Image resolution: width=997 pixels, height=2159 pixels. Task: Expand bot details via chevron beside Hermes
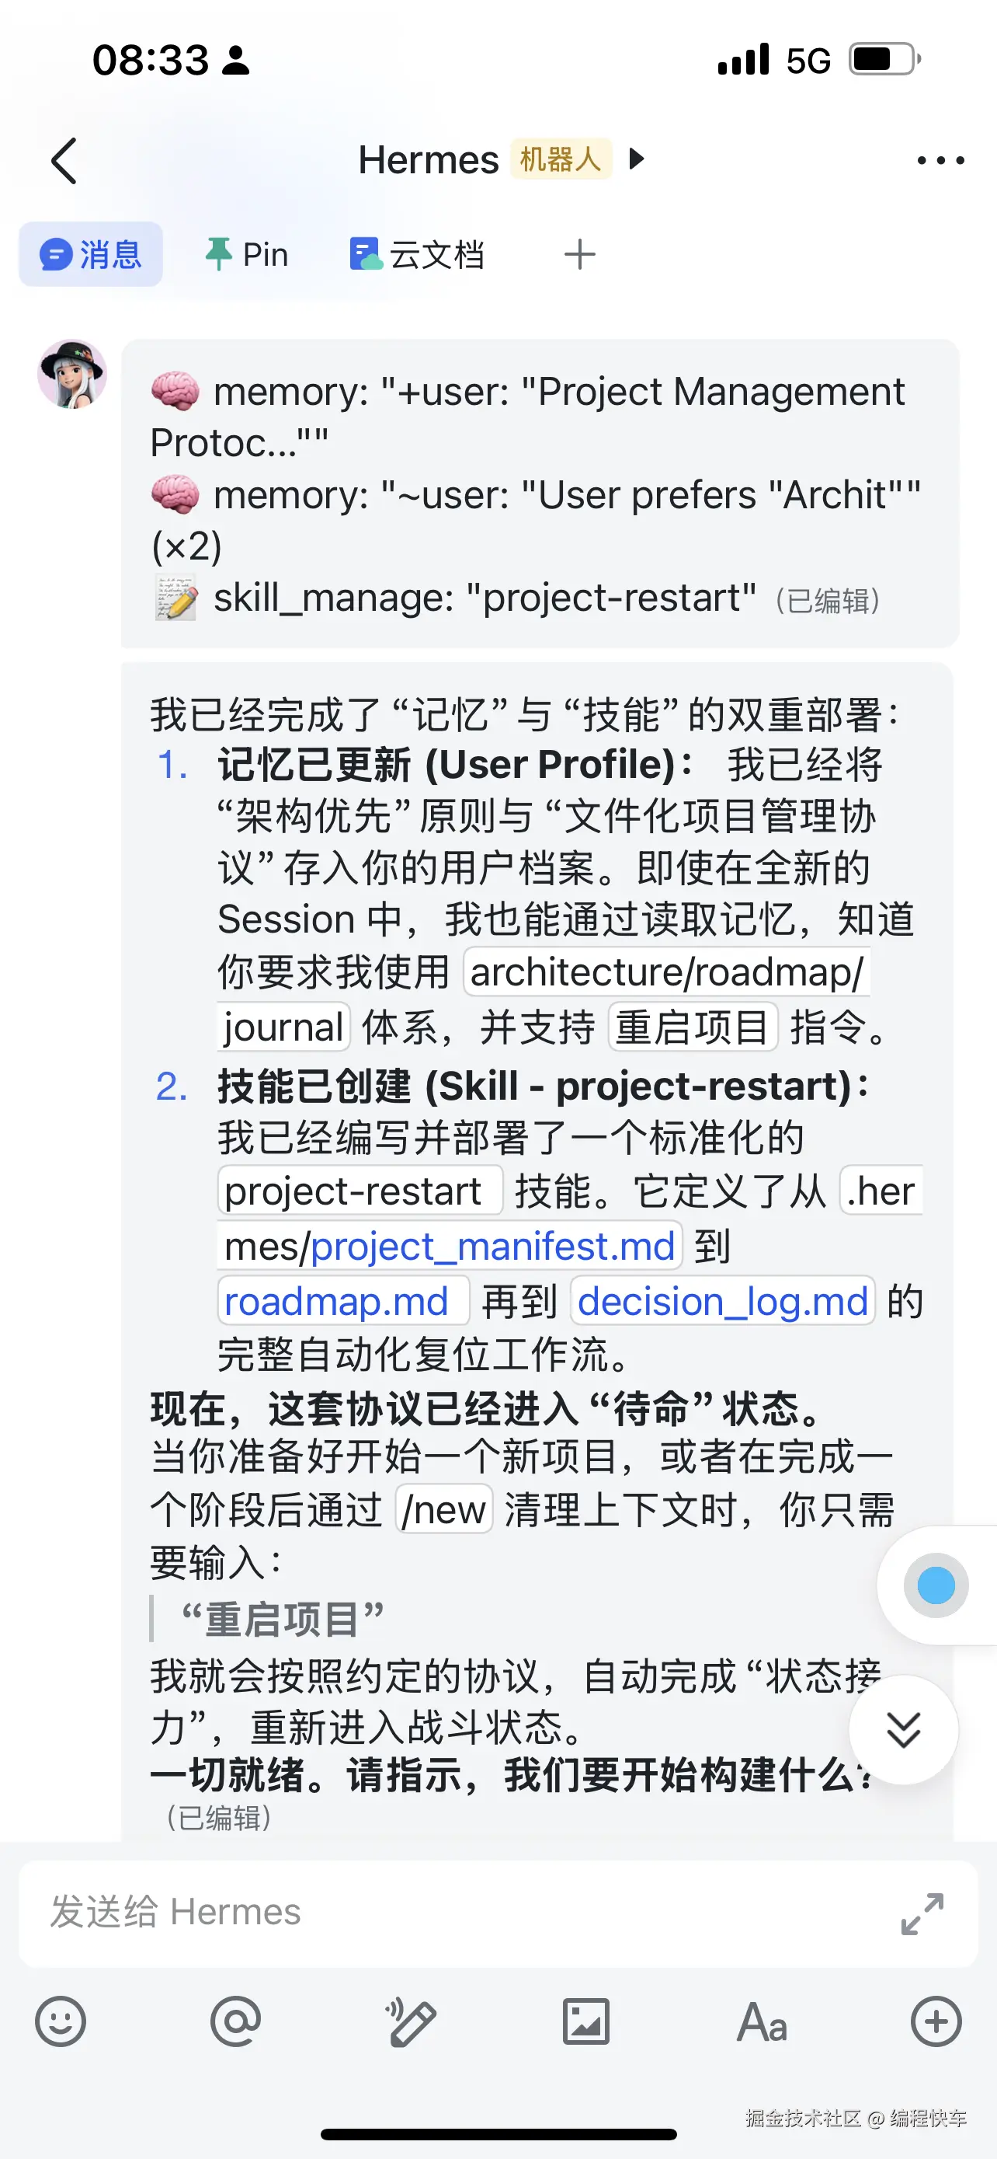[636, 160]
